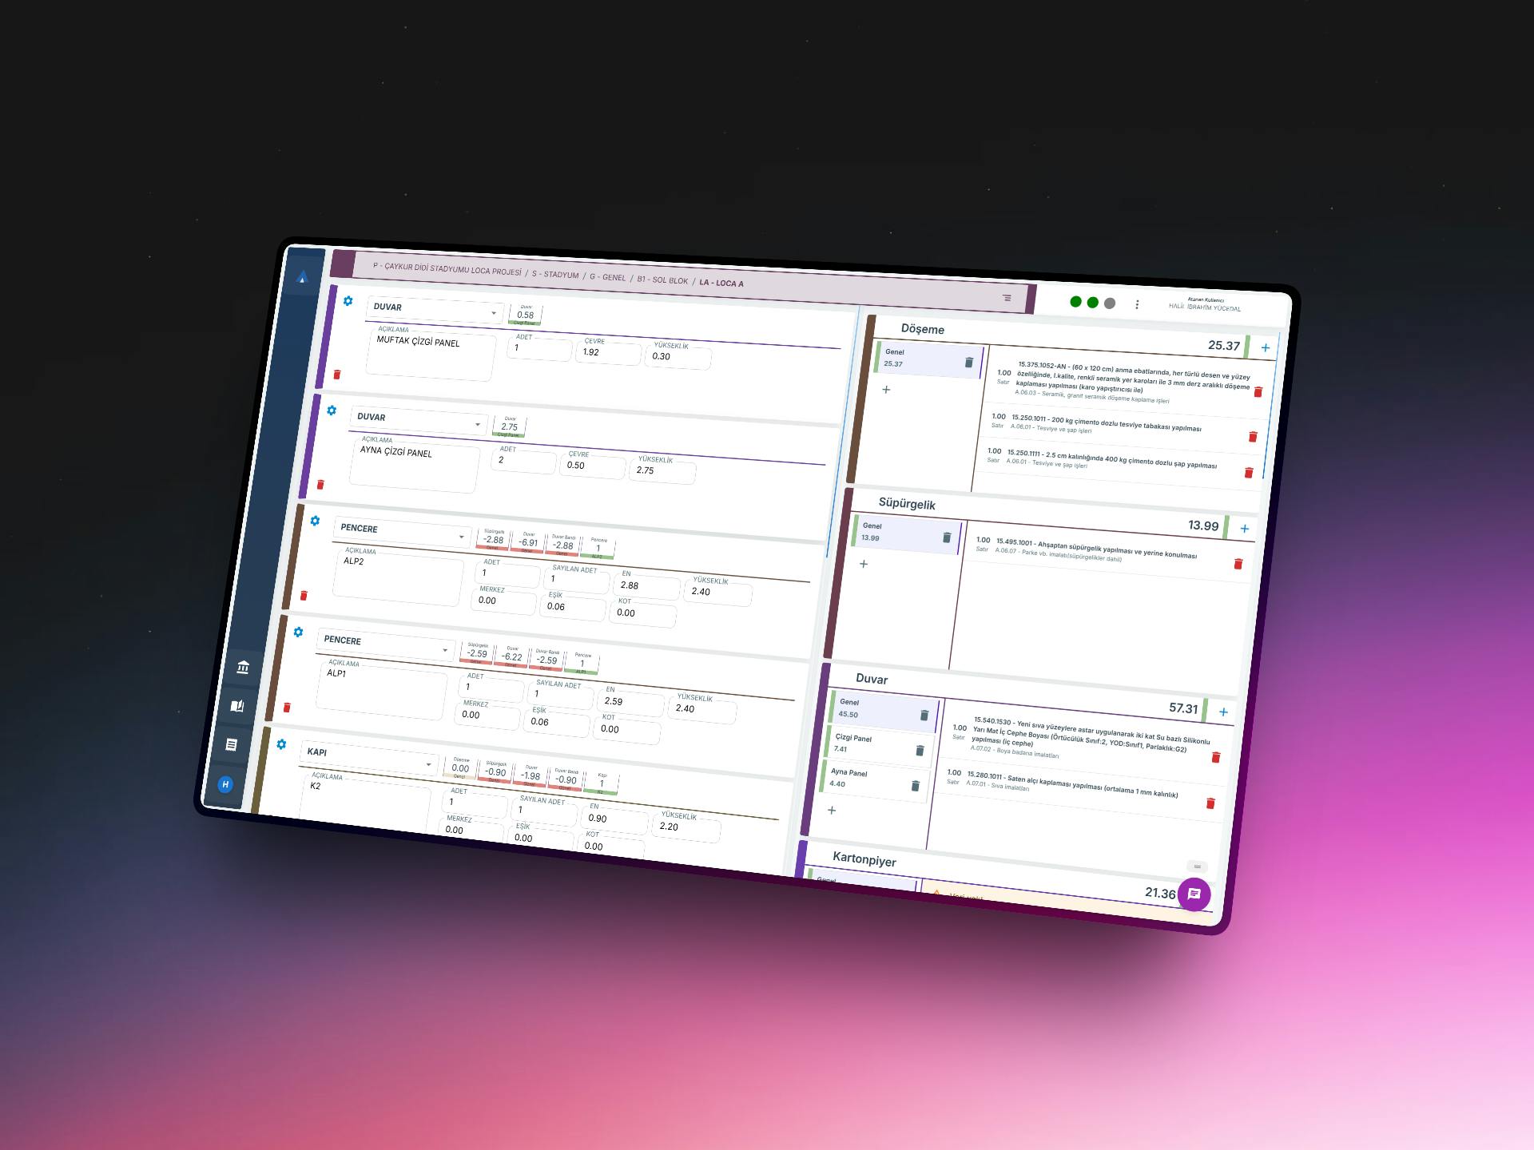
Task: Toggle the second green status circle
Action: coord(1092,302)
